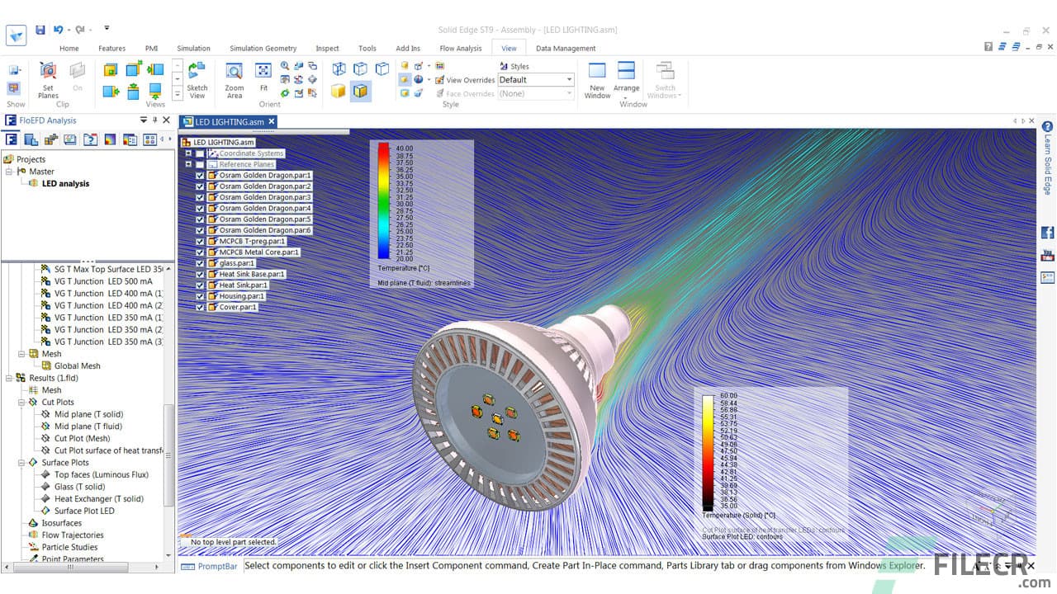Open the Simulation ribbon tab
Viewport: 1057px width, 594px height.
[x=193, y=49]
